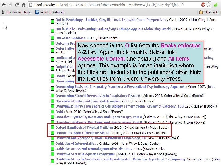Click green square beside Oxford Handbook of Tropical Medicine
This screenshot has width=221, height=166.
tap(52, 128)
